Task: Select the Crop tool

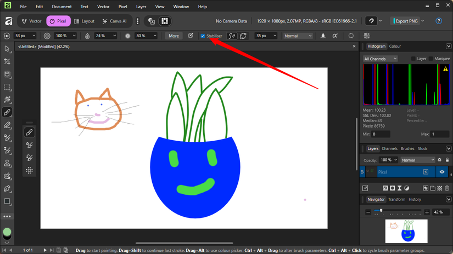Action: click(7, 62)
